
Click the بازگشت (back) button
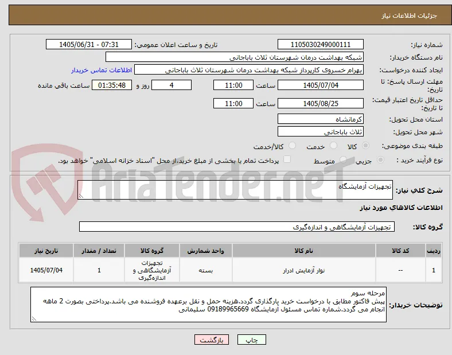pos(212,340)
